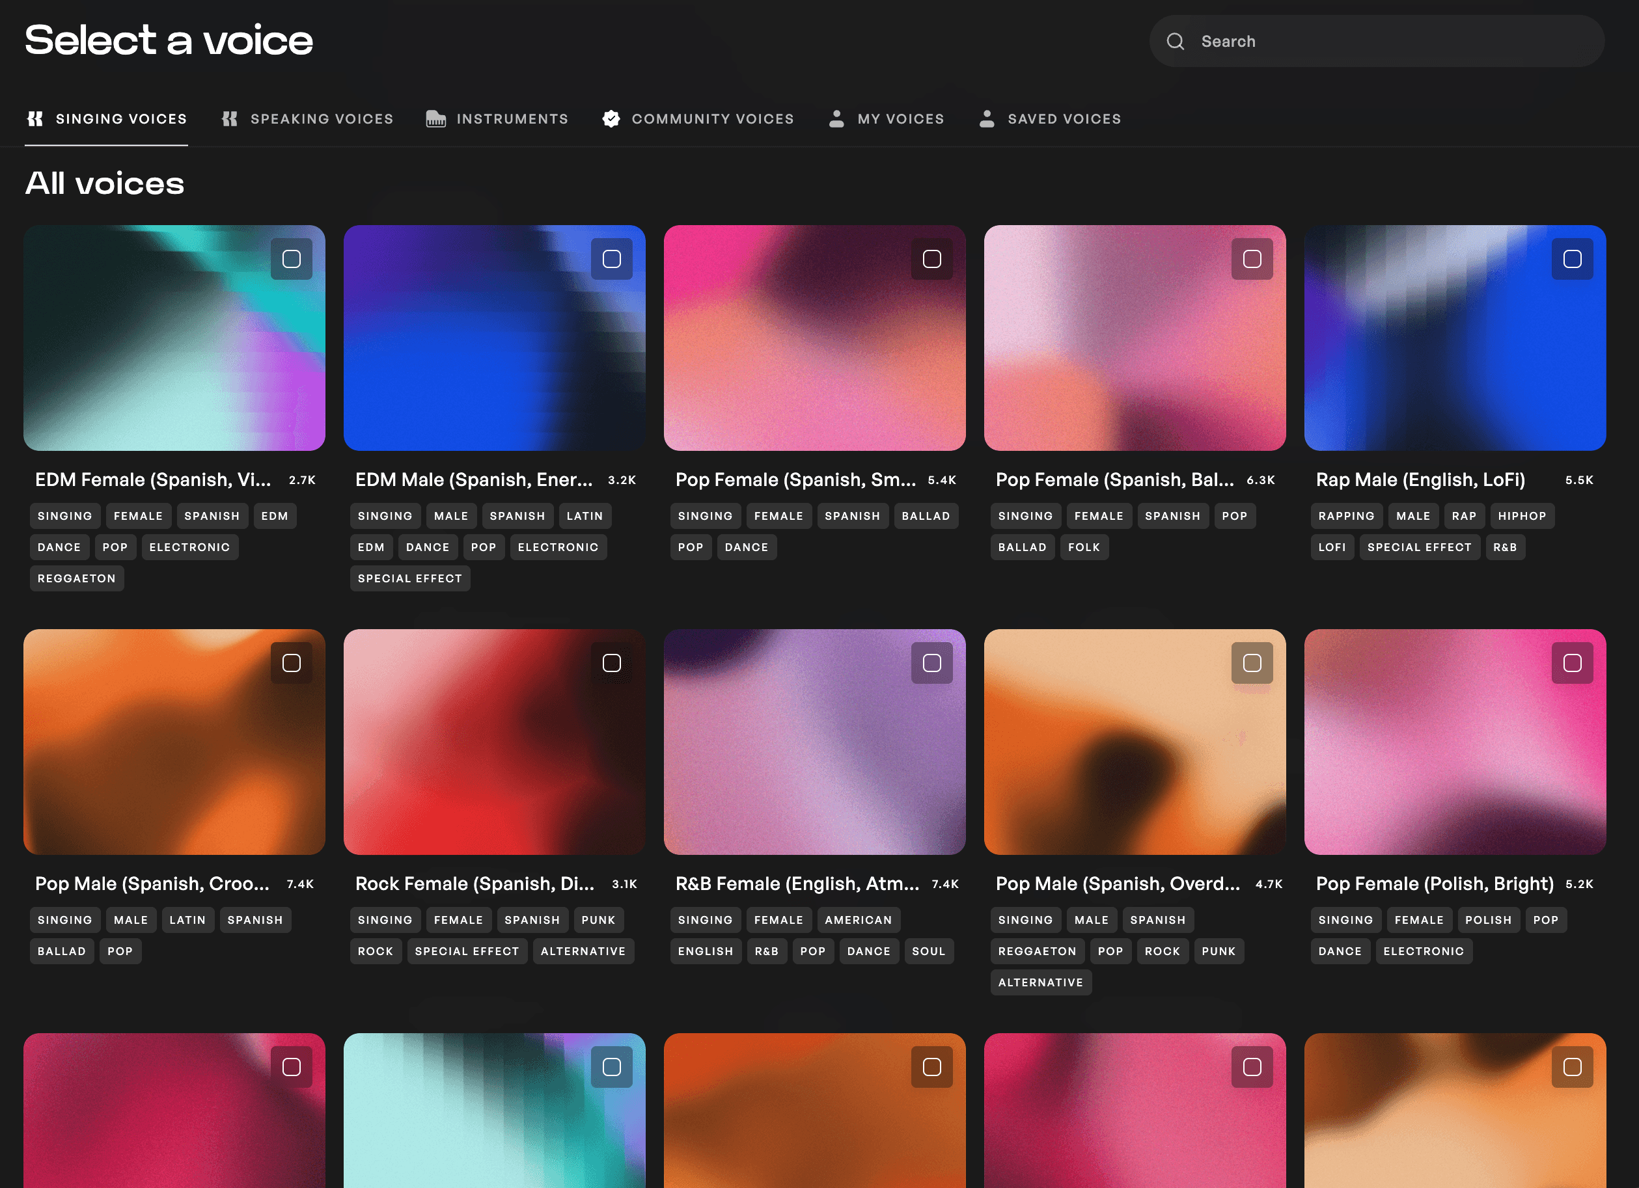Click the HIPHOP tag under Rap Male
Image resolution: width=1639 pixels, height=1188 pixels.
(1522, 516)
